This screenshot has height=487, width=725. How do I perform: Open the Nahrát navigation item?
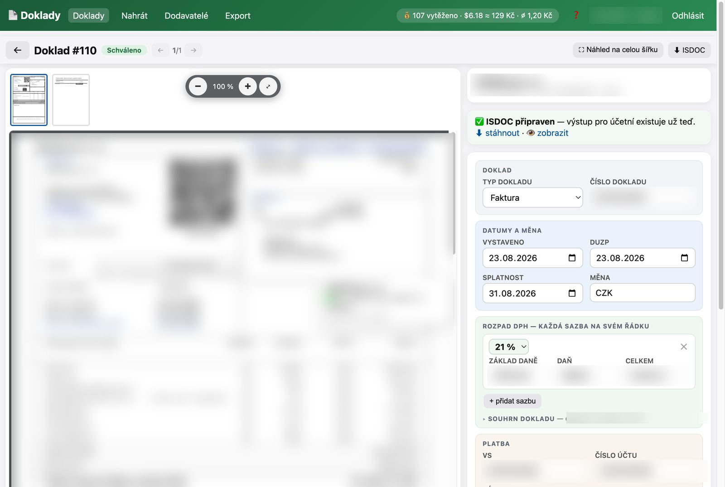(x=135, y=15)
